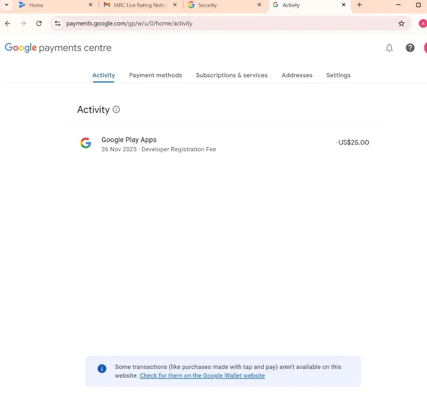Click the info icon next to Activity heading
This screenshot has width=427, height=395.
coord(116,110)
